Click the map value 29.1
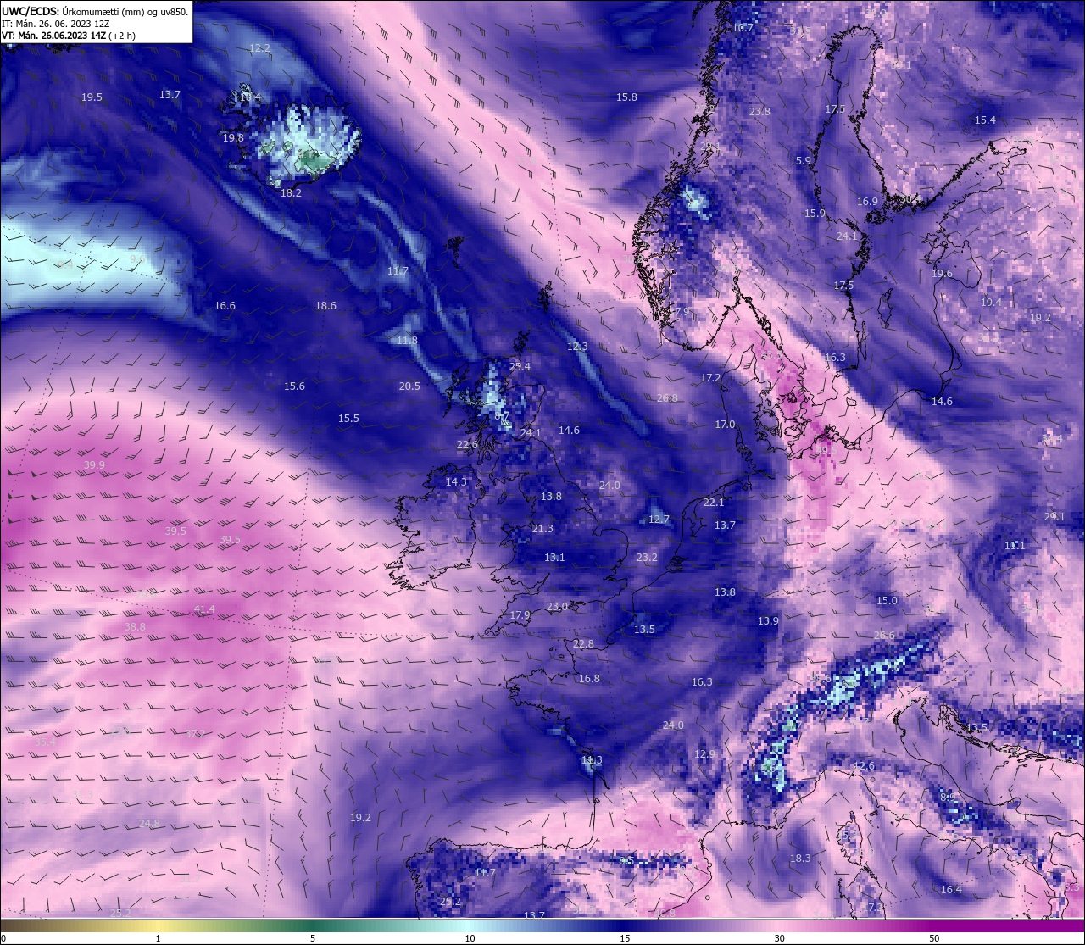Image resolution: width=1085 pixels, height=945 pixels. point(1054,517)
